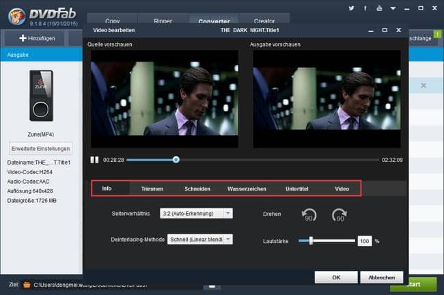The width and height of the screenshot is (444, 295).
Task: Open the Untertitel tab
Action: point(296,189)
